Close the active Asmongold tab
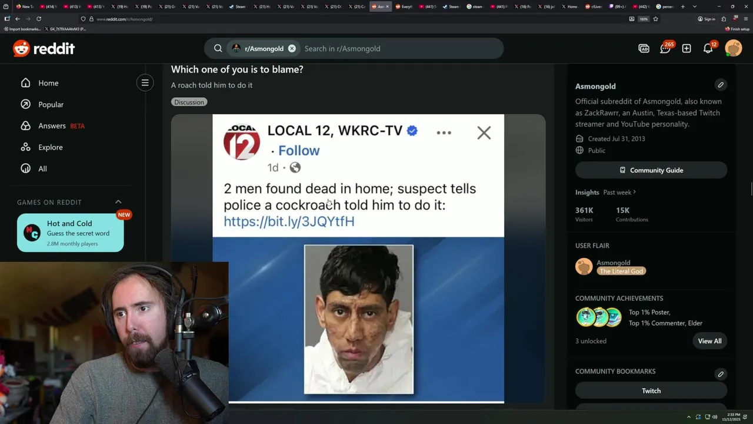This screenshot has width=753, height=424. coord(387,6)
